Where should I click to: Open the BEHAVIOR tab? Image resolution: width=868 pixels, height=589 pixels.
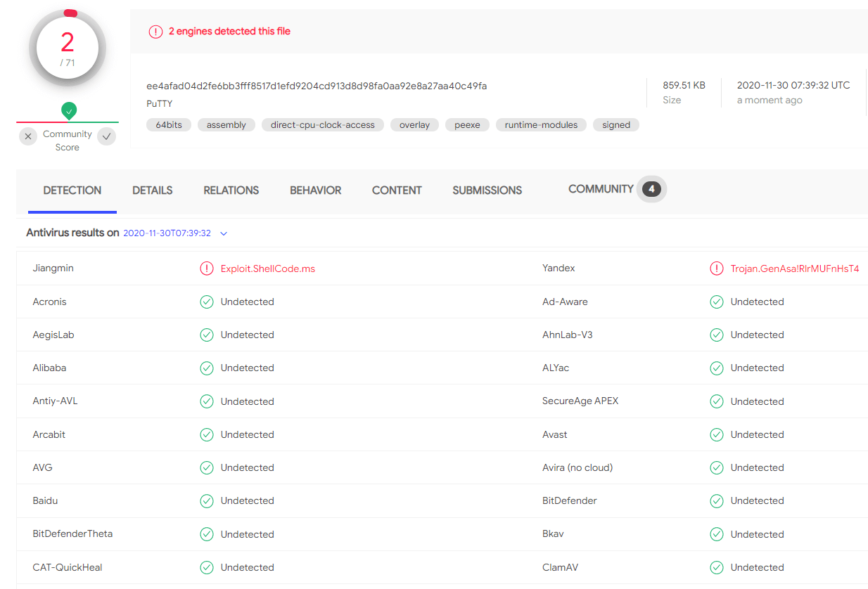[315, 190]
